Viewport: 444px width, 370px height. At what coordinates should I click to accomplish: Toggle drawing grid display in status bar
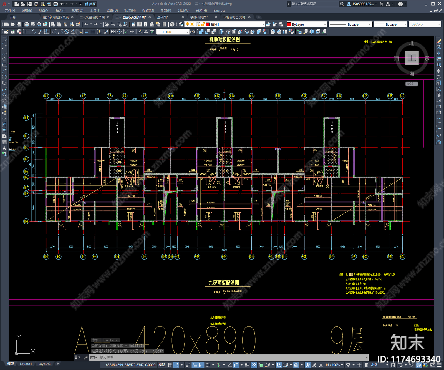pos(170,365)
